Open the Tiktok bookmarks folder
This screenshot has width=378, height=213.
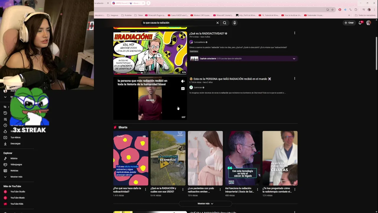pos(139,15)
